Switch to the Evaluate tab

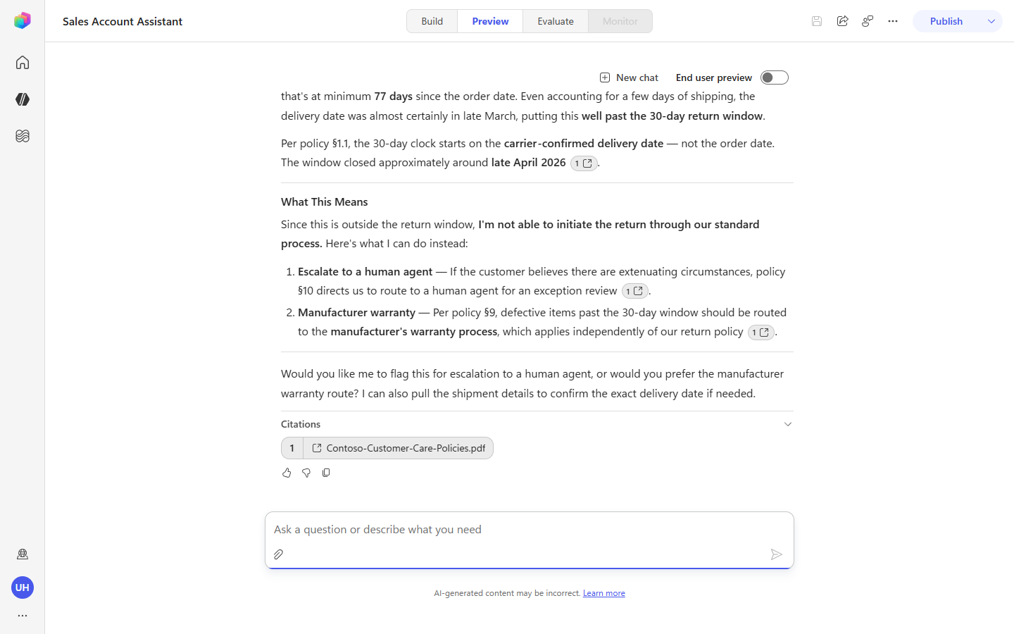(556, 21)
